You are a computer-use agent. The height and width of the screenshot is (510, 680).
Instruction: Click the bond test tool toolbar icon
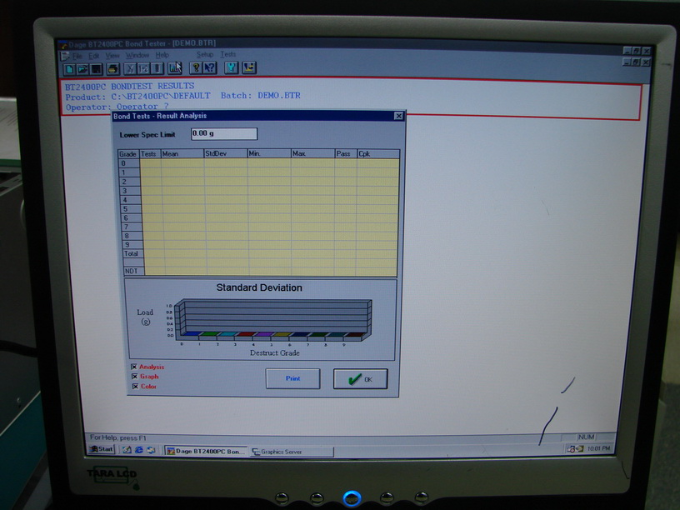point(249,67)
